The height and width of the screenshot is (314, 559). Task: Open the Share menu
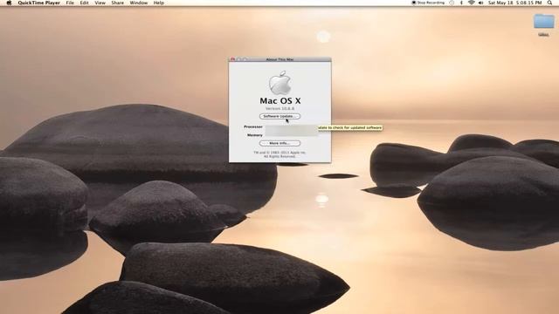point(117,3)
